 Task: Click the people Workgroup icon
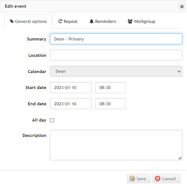coord(130,21)
